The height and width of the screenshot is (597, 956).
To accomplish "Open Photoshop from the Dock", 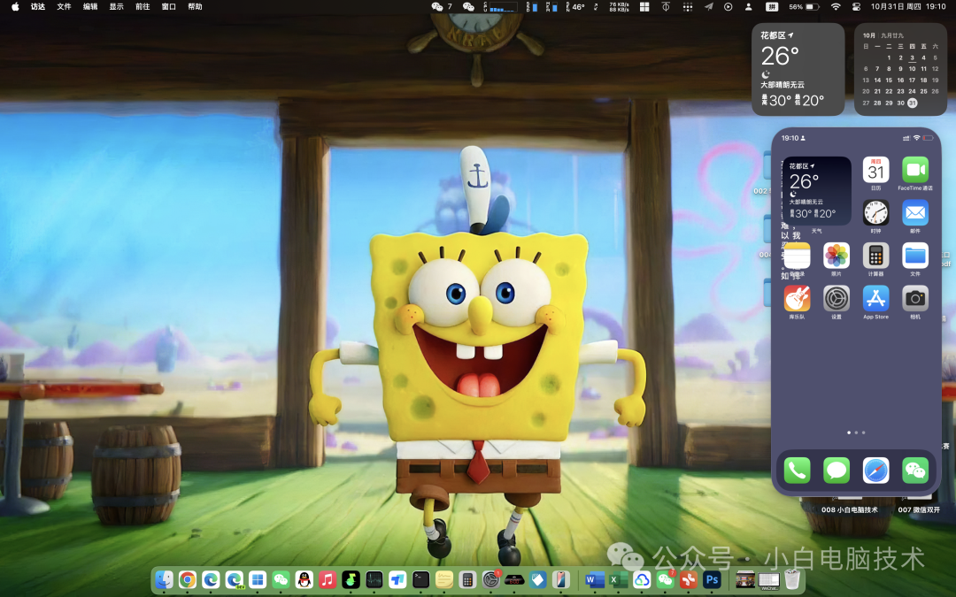I will [x=712, y=579].
